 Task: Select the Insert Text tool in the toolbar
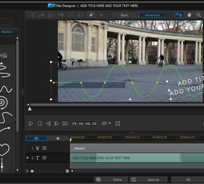[32, 15]
